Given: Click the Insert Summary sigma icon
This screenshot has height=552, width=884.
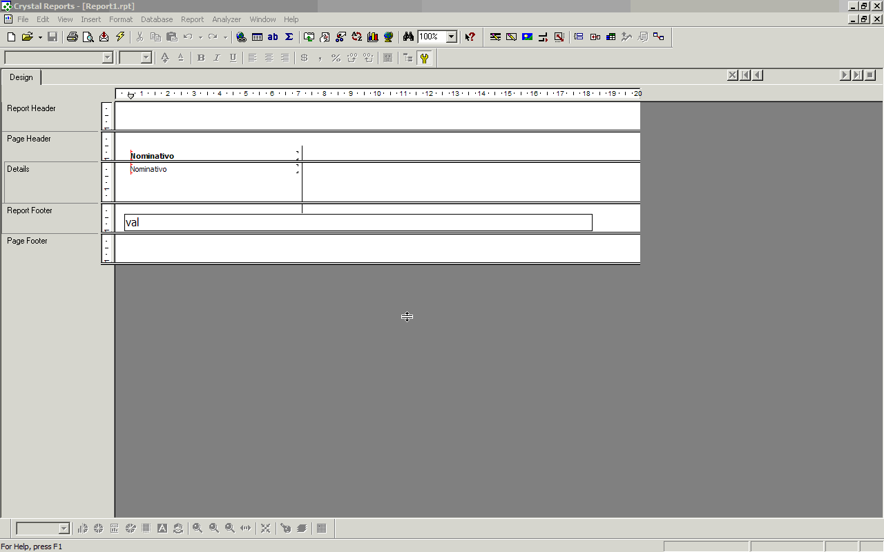Looking at the screenshot, I should click(289, 37).
